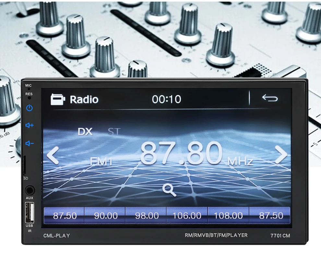Click the USB port
This screenshot has width=321, height=267.
30,212
